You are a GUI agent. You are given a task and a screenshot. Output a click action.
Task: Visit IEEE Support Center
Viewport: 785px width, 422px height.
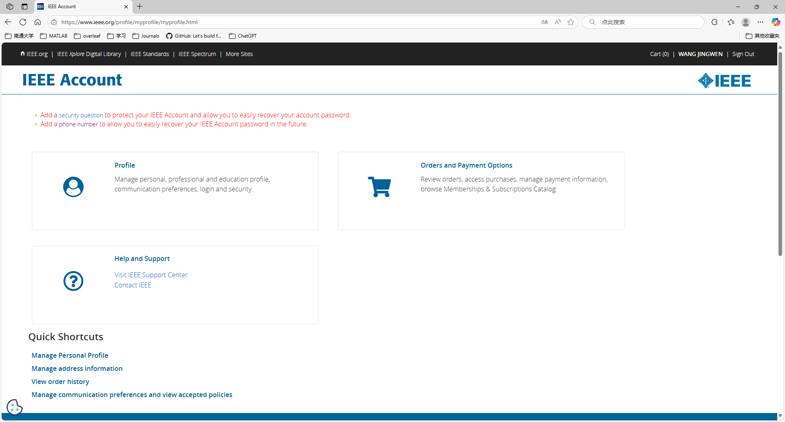[151, 275]
